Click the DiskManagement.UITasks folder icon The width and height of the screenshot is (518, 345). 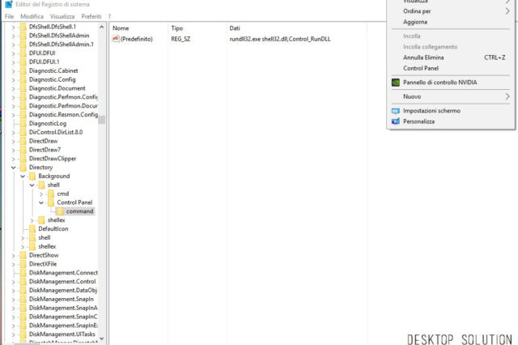tap(23, 334)
